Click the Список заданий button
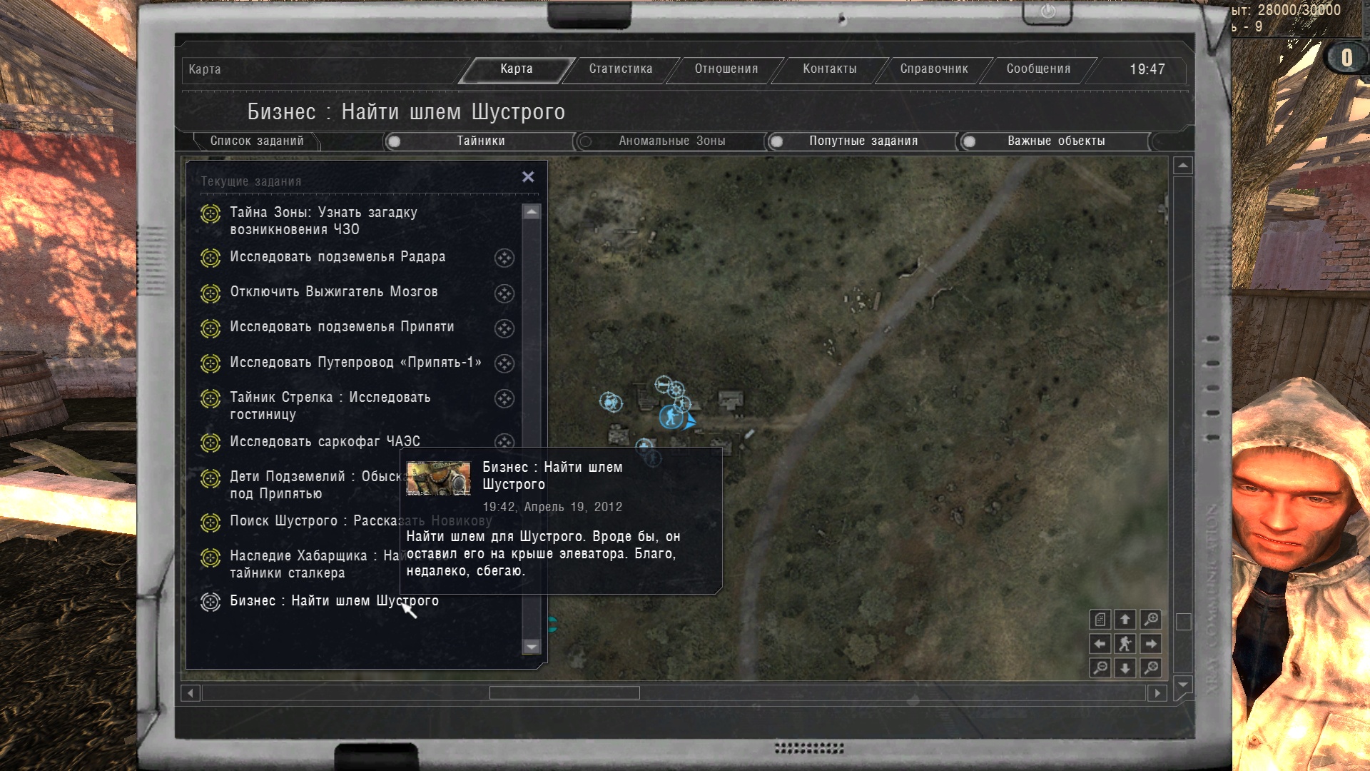1370x771 pixels. pos(257,141)
